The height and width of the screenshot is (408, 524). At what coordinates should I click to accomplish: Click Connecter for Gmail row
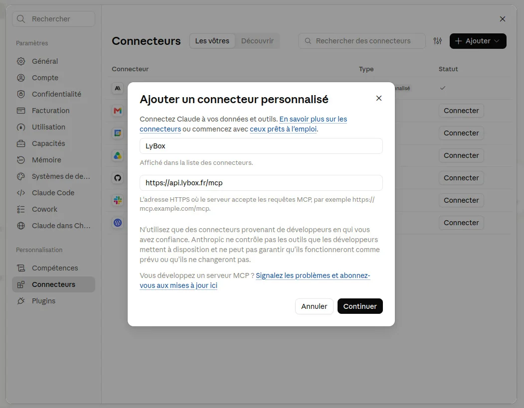461,111
